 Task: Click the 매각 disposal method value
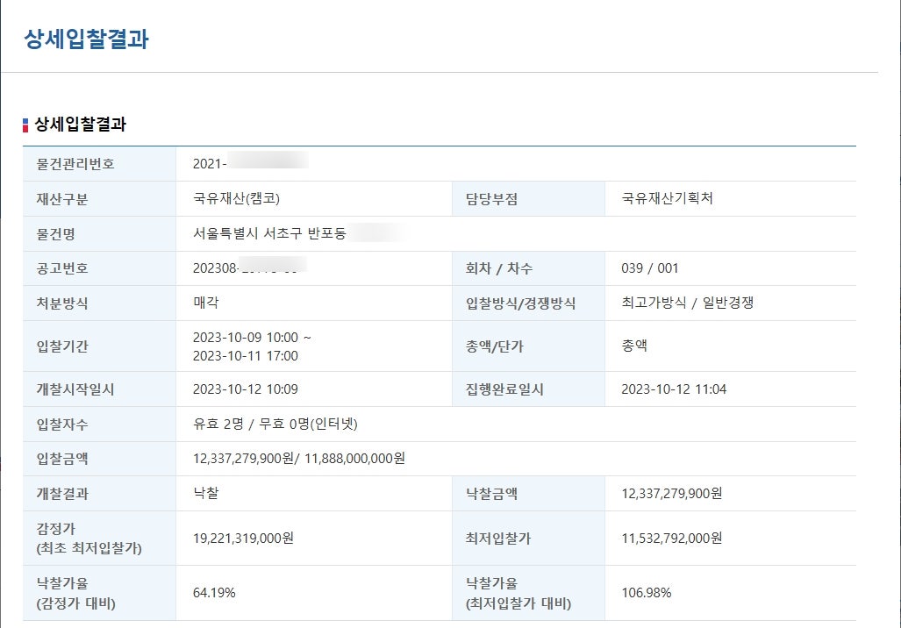tap(206, 303)
